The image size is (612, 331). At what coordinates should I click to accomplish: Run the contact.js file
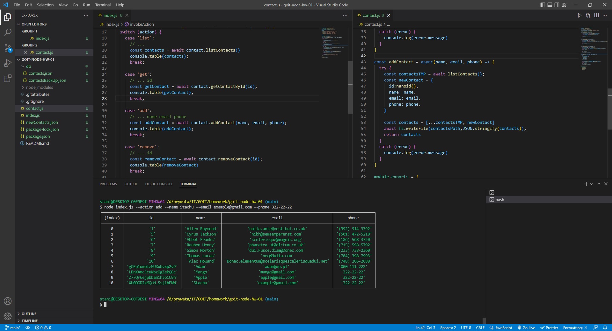click(x=580, y=15)
